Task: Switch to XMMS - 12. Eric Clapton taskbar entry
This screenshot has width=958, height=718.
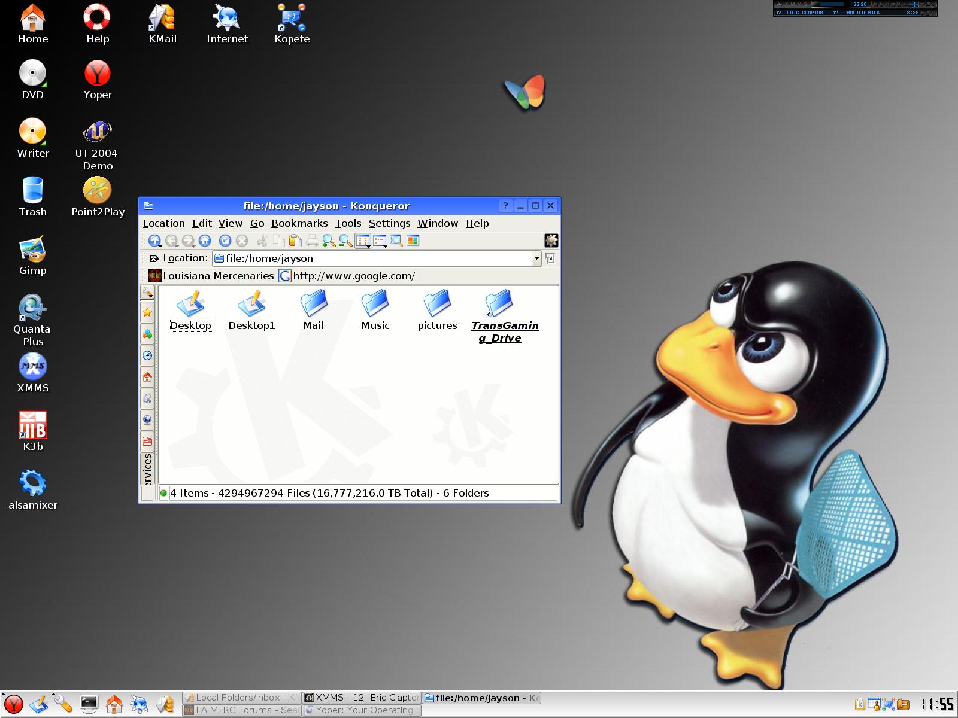Action: point(362,698)
